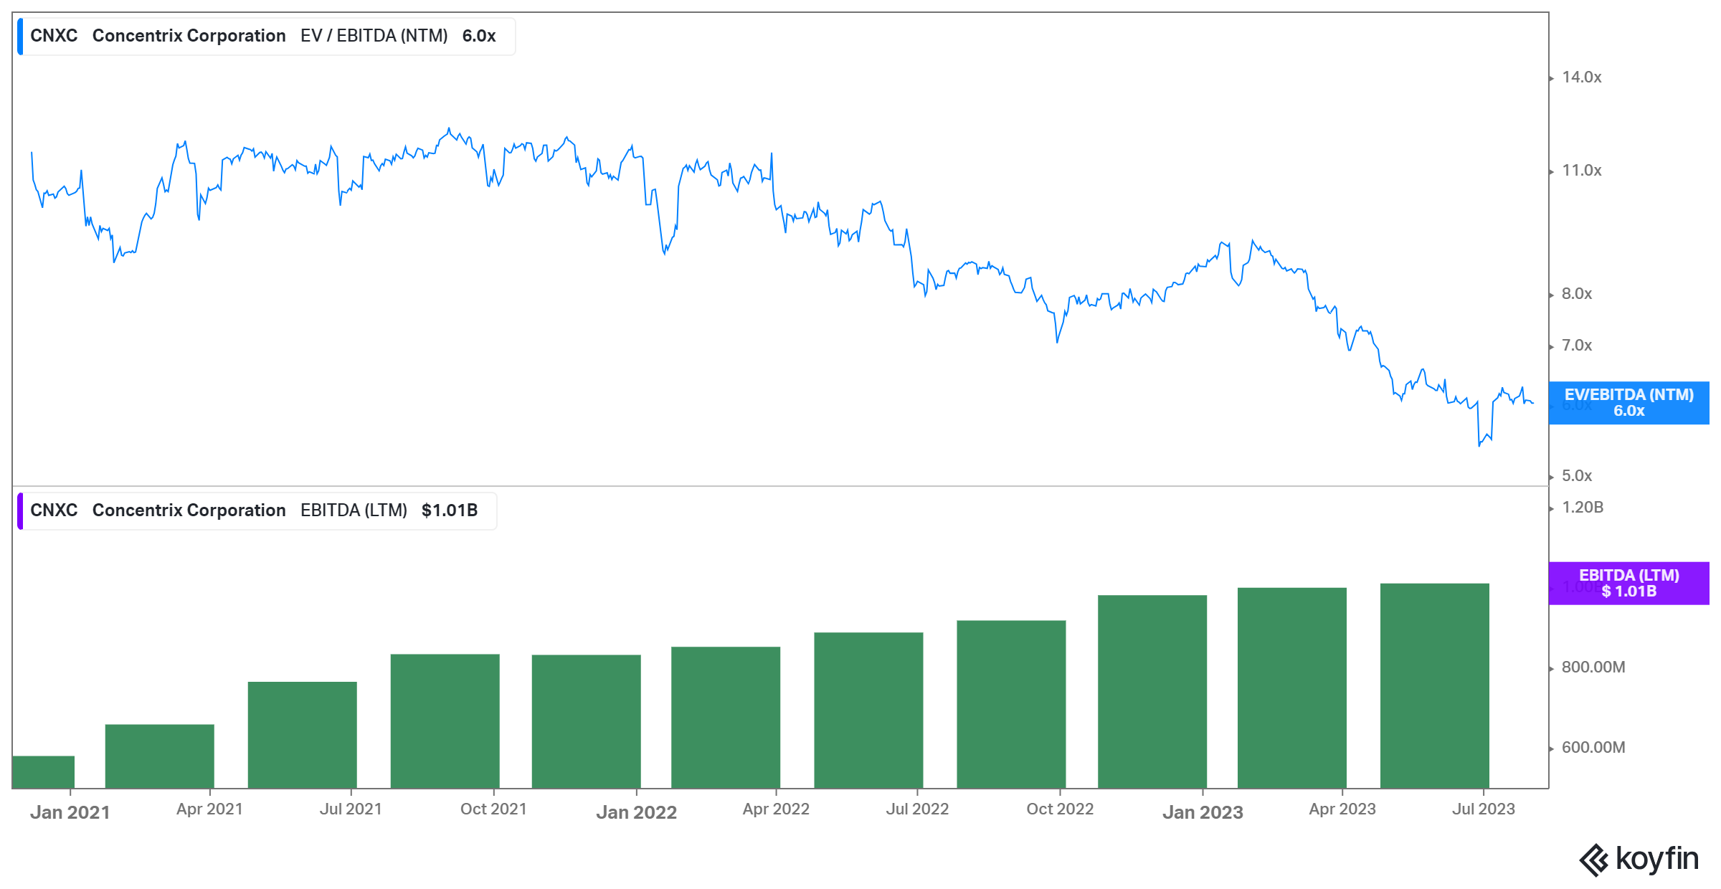Image resolution: width=1721 pixels, height=889 pixels.
Task: Click the Jul 2022 date label
Action: [x=917, y=809]
